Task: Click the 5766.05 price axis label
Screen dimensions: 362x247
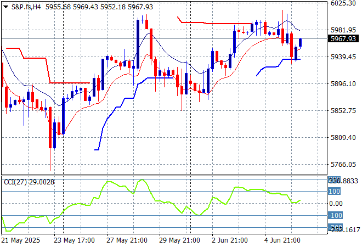Action: pos(343,164)
